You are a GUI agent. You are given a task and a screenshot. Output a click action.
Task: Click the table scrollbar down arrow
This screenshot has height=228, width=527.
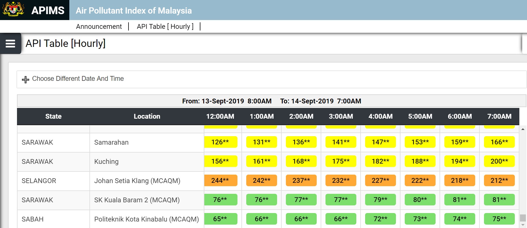point(523,225)
